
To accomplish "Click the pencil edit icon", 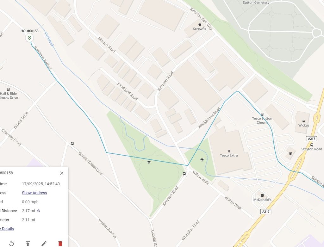I will (44, 244).
